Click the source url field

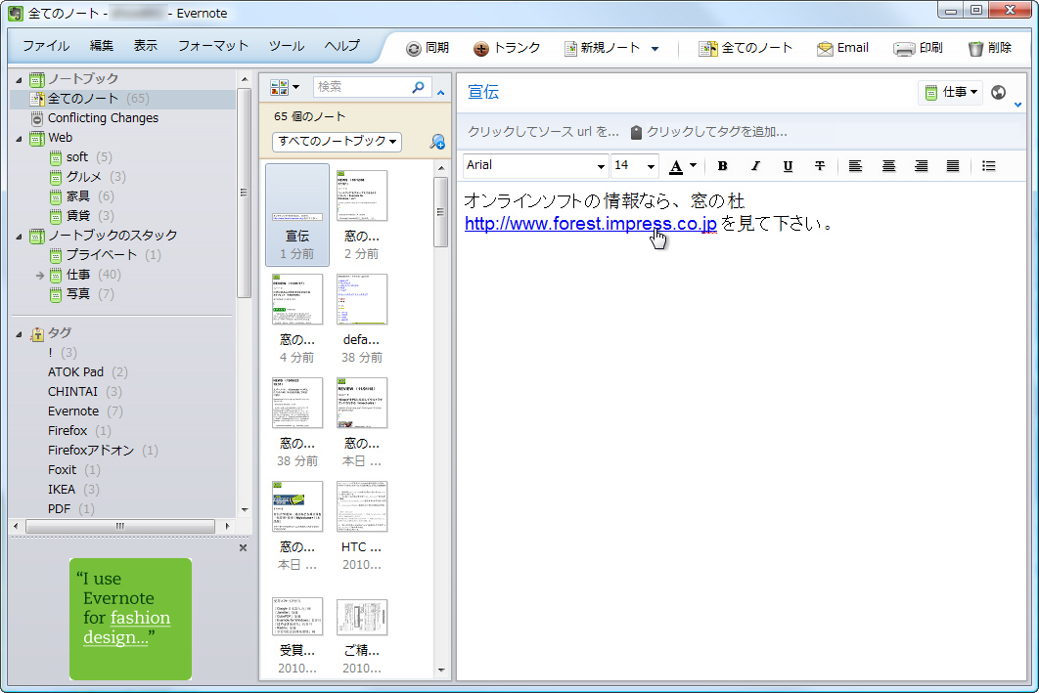(543, 132)
